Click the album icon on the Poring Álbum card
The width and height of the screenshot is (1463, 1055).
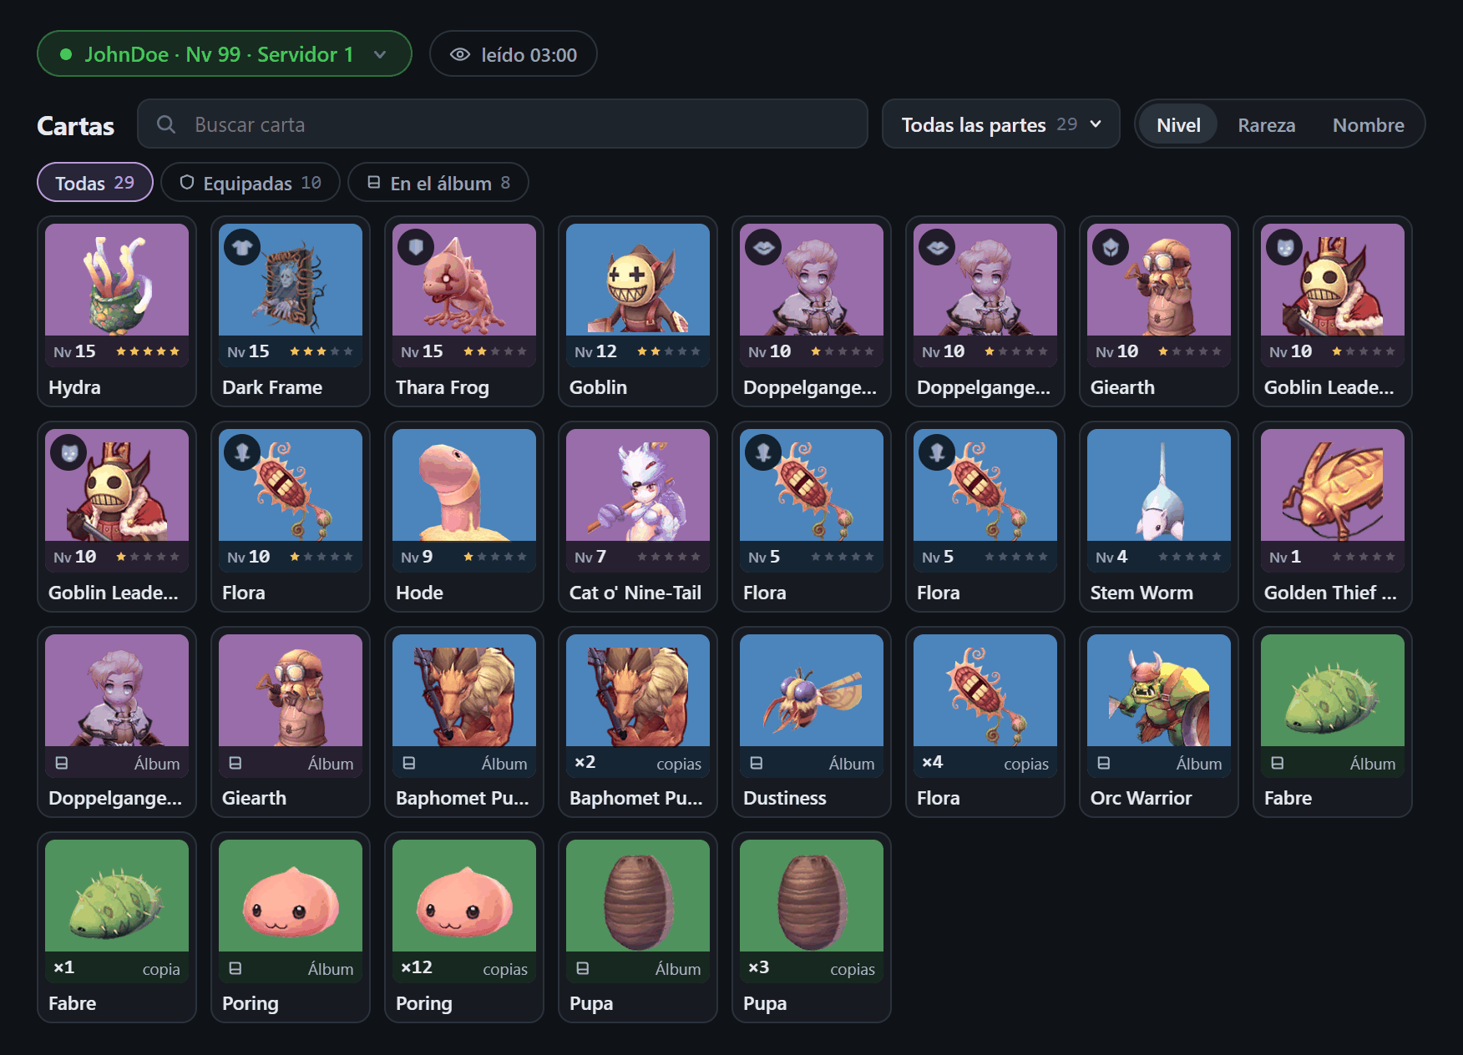(235, 968)
